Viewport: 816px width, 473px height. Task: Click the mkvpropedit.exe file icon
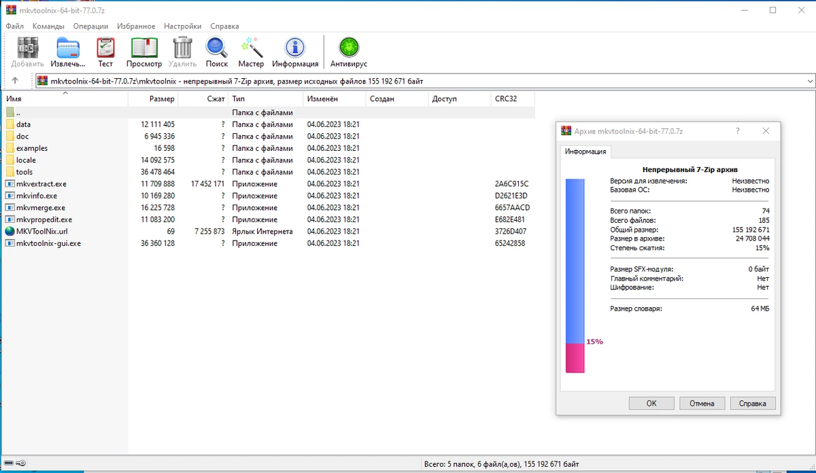(x=10, y=220)
